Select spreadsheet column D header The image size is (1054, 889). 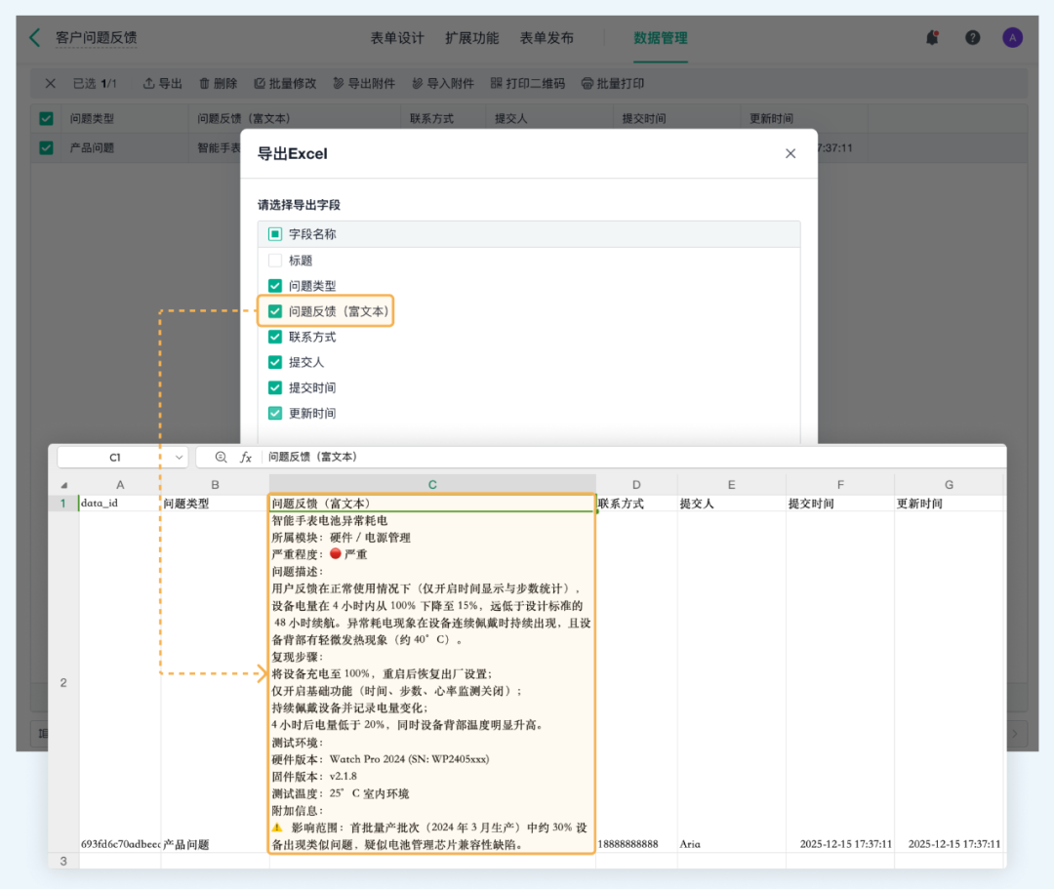[x=636, y=484]
